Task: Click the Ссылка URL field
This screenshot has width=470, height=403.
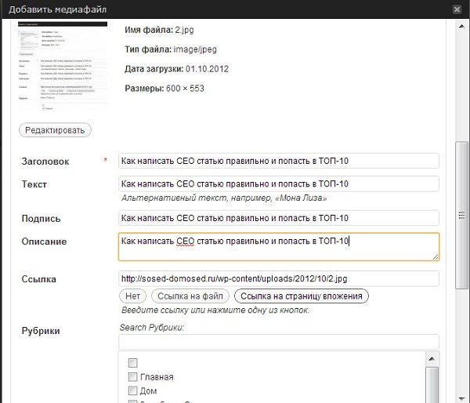Action: tap(279, 278)
